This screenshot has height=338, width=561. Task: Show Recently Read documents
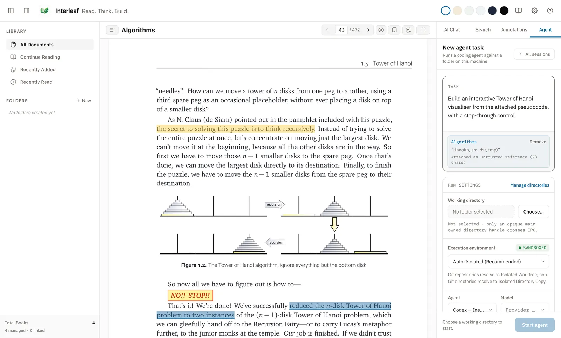50,82
